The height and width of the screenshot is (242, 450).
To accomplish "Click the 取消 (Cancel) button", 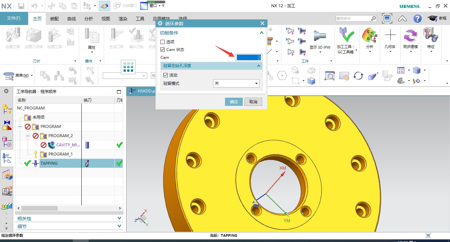I will coord(253,102).
